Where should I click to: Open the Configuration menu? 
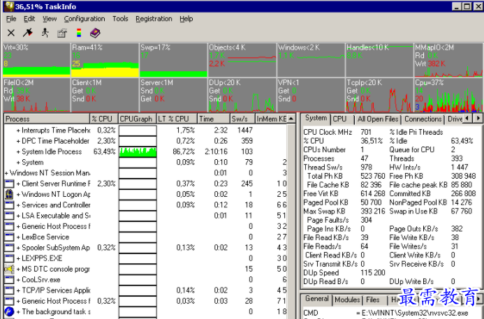tap(85, 19)
